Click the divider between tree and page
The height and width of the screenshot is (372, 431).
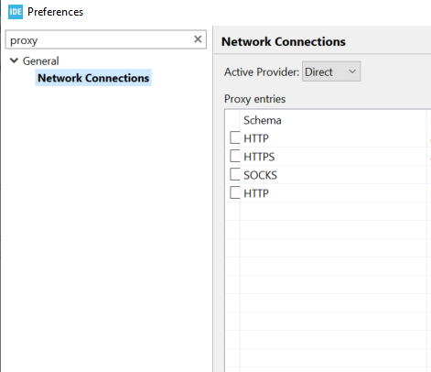212,199
